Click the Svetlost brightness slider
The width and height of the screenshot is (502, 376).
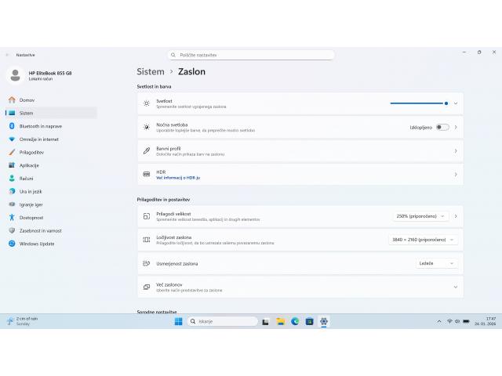[x=419, y=103]
